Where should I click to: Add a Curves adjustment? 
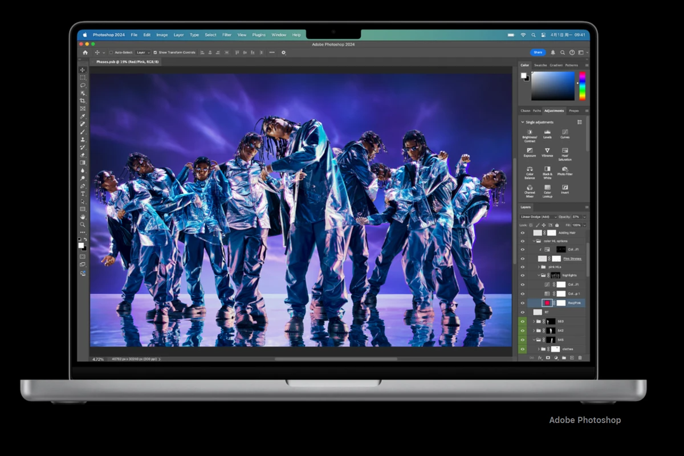pyautogui.click(x=565, y=134)
